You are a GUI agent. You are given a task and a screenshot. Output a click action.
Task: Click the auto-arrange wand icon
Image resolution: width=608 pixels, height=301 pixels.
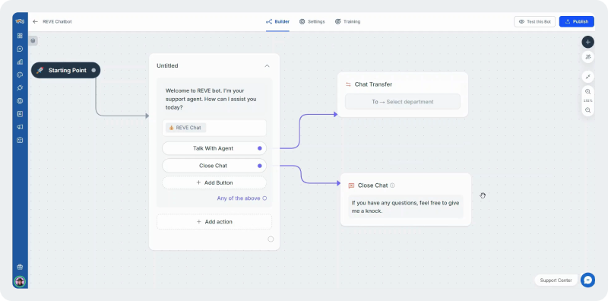pyautogui.click(x=587, y=57)
